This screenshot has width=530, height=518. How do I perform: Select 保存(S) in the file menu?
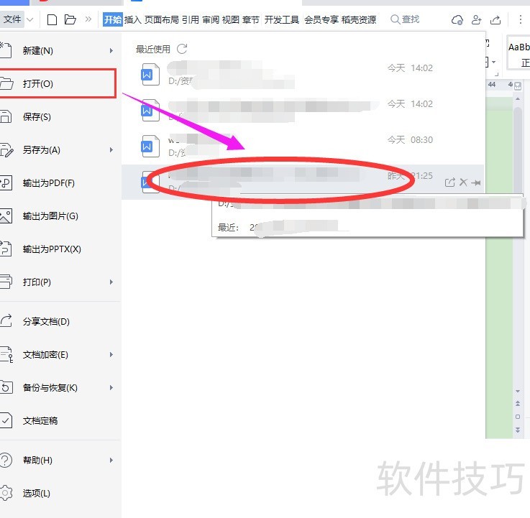coord(60,117)
